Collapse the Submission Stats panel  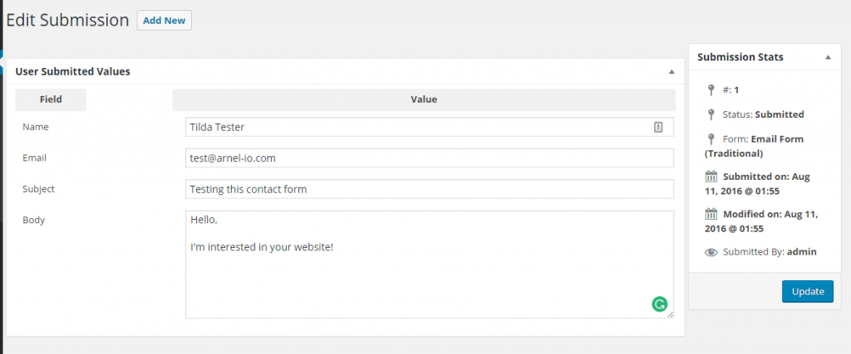tap(828, 57)
